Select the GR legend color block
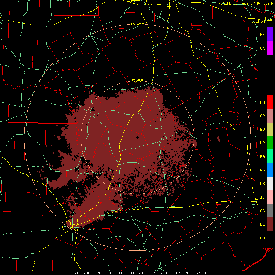 [x=270, y=116]
